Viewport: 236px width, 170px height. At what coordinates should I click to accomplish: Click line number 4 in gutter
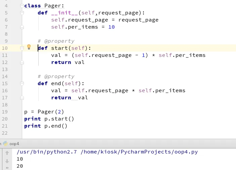pyautogui.click(x=6, y=6)
